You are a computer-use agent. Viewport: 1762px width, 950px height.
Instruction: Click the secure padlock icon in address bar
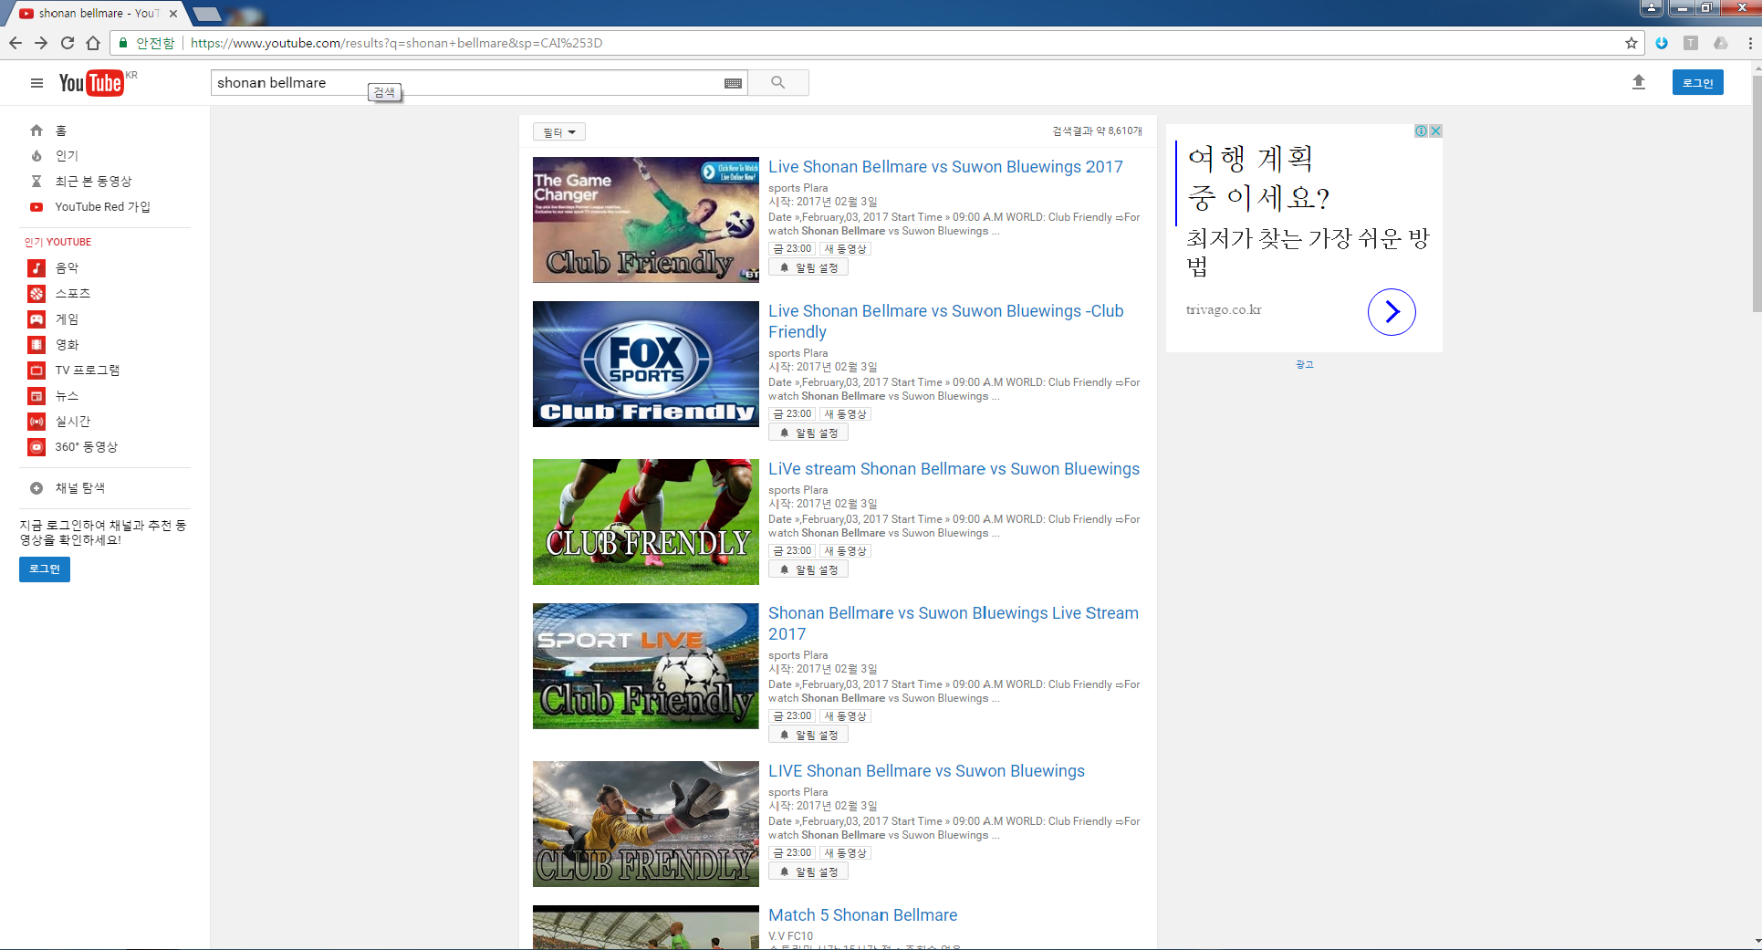[123, 43]
